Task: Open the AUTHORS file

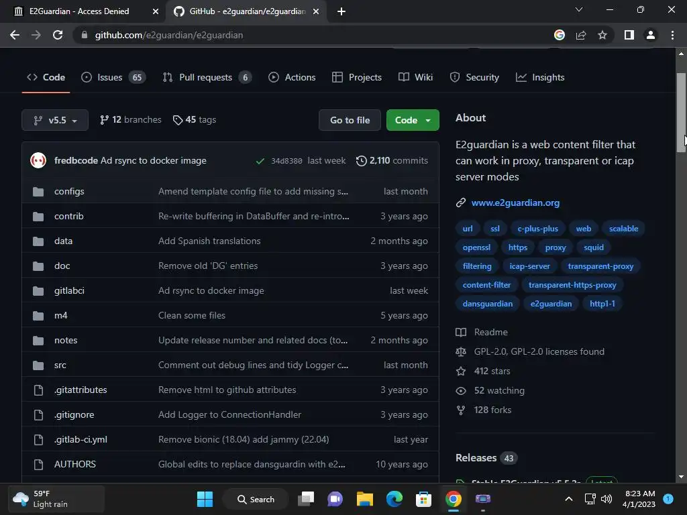Action: (75, 464)
